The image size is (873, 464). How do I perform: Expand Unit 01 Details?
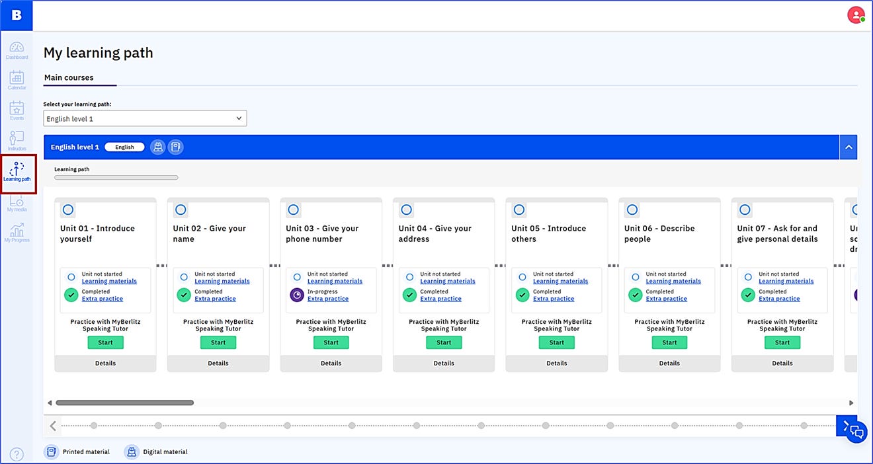tap(105, 363)
